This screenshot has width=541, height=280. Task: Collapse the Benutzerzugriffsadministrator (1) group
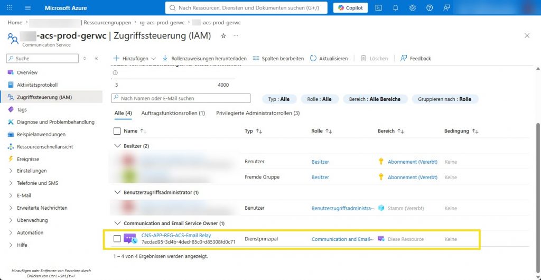click(x=117, y=192)
